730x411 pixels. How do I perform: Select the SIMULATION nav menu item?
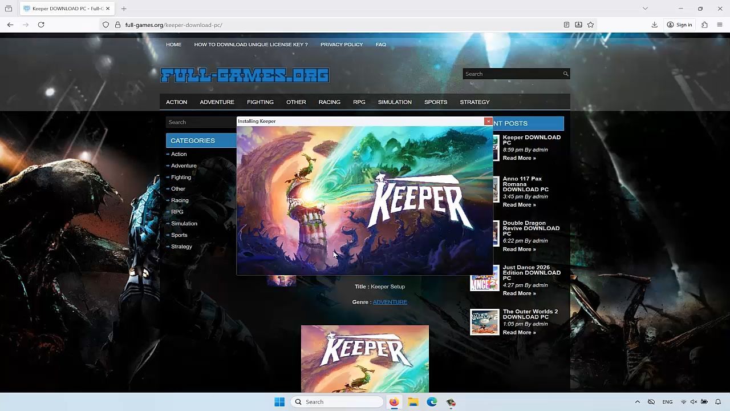pos(394,102)
